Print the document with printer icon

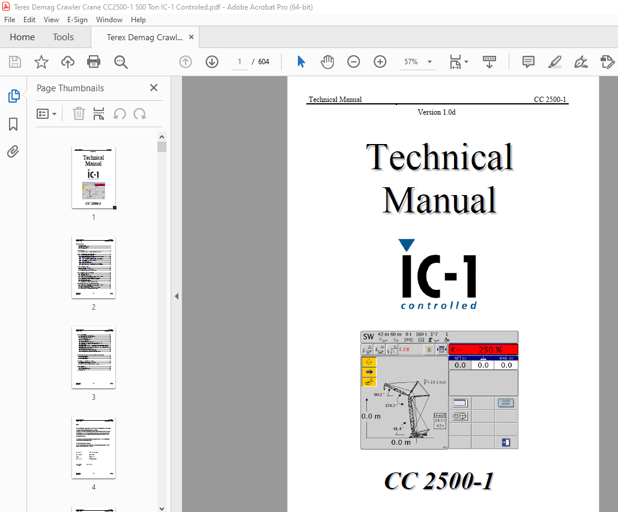coord(94,62)
